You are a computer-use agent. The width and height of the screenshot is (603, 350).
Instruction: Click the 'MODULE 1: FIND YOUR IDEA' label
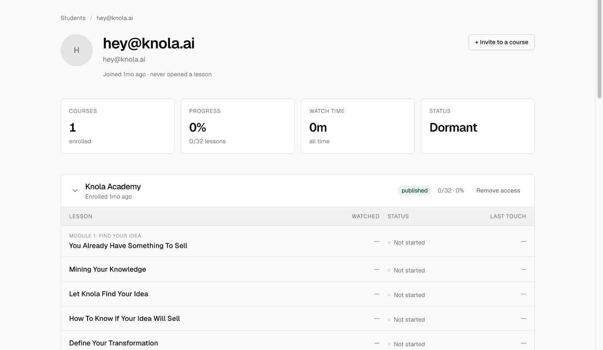click(105, 236)
